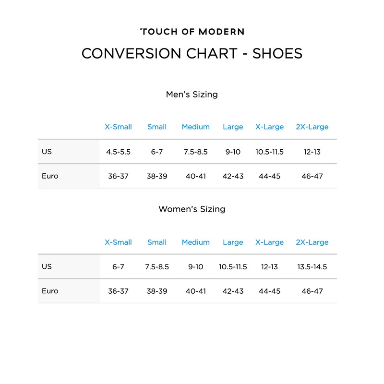Click X-Small column header in men's table

[x=118, y=127]
